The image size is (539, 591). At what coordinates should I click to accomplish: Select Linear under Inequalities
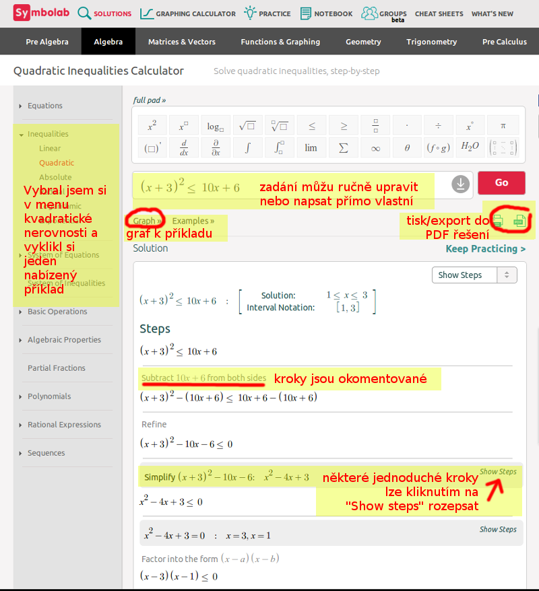pos(50,148)
